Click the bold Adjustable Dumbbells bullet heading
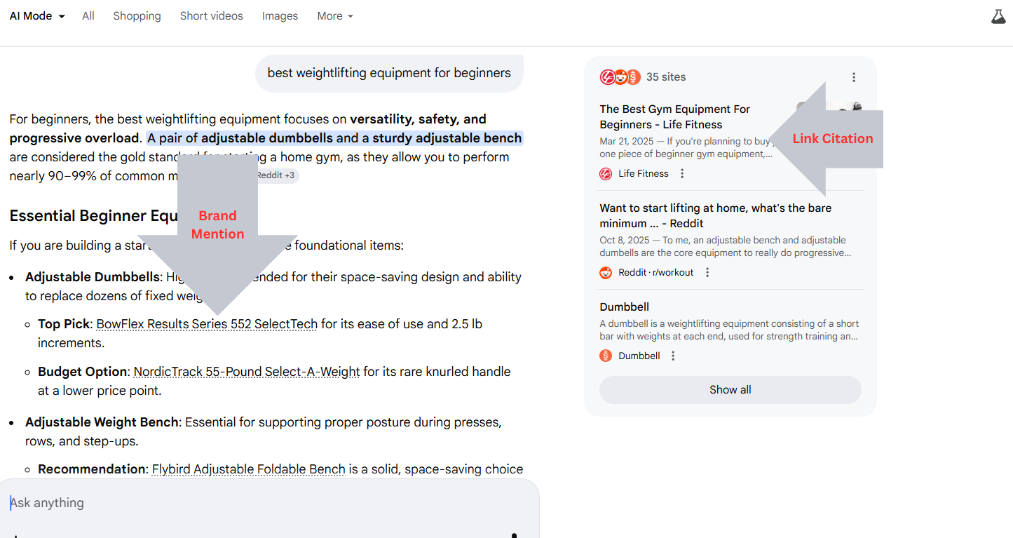 coord(93,277)
